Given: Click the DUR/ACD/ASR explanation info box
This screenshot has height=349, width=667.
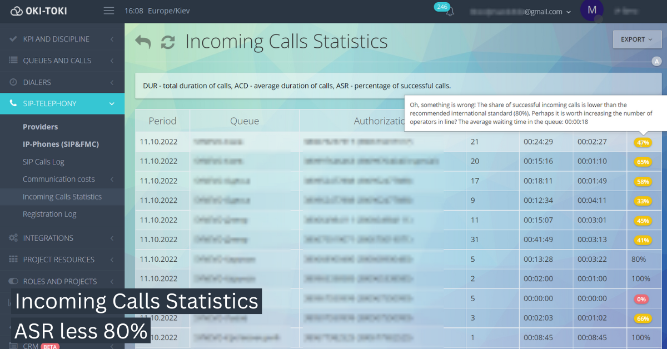Looking at the screenshot, I should pyautogui.click(x=399, y=86).
